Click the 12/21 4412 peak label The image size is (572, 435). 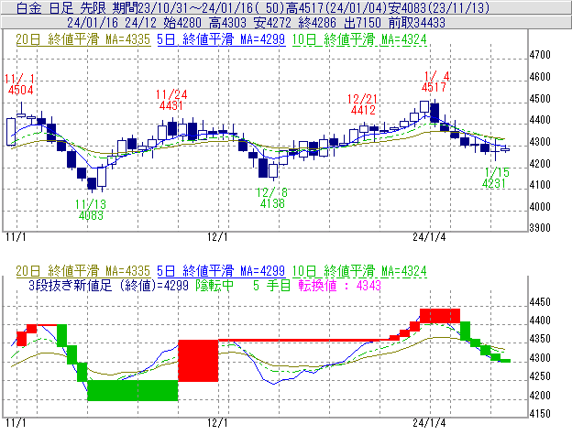[363, 104]
